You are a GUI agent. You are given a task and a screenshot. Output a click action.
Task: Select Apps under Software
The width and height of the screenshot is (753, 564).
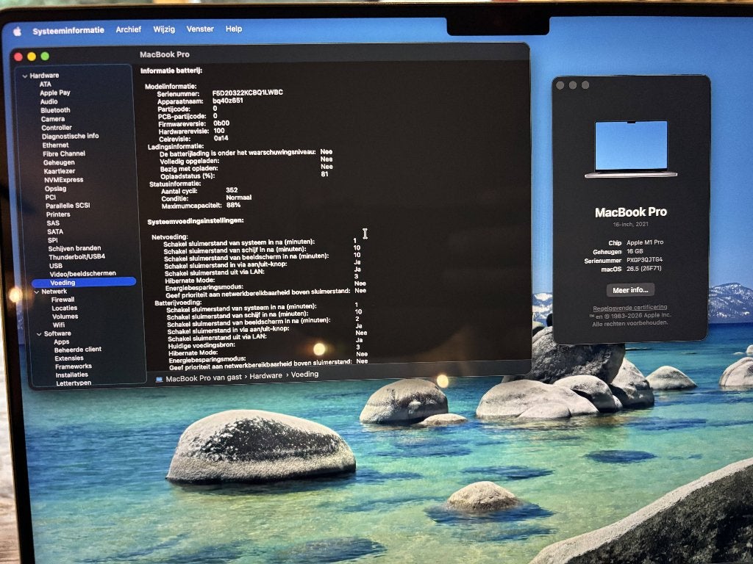click(62, 342)
